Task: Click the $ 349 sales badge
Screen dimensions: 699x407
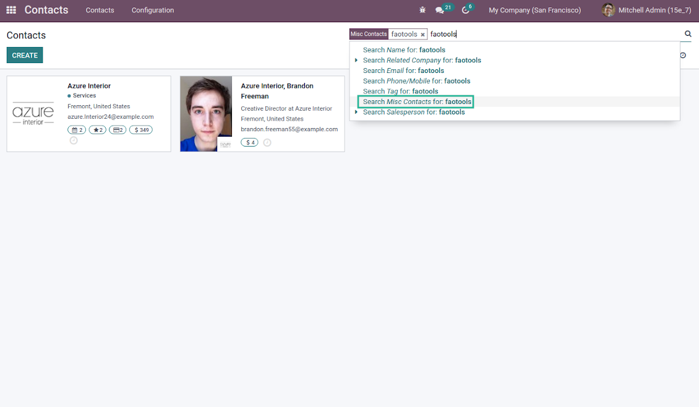Action: [141, 130]
